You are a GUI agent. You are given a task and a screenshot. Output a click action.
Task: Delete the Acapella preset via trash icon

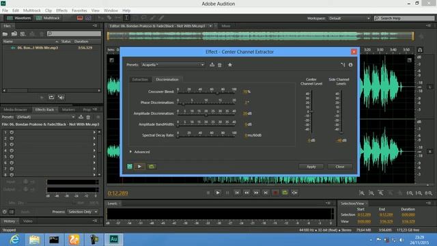220,65
